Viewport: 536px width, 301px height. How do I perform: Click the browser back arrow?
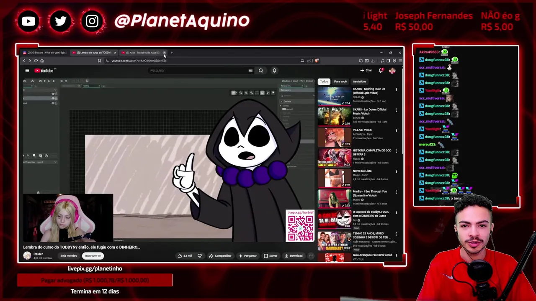click(24, 61)
